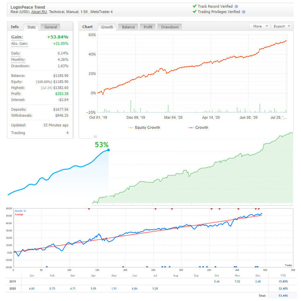This screenshot has width=301, height=301.
Task: Open the Alpari RU broker link
Action: [39, 12]
